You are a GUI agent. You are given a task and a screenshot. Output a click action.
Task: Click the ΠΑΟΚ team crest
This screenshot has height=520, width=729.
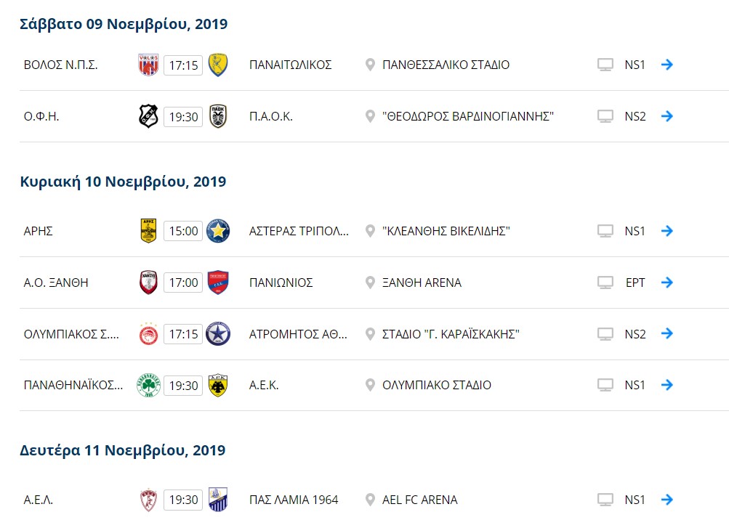coord(217,116)
